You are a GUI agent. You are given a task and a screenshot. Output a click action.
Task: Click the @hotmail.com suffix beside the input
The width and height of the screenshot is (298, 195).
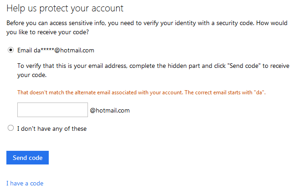(x=110, y=110)
